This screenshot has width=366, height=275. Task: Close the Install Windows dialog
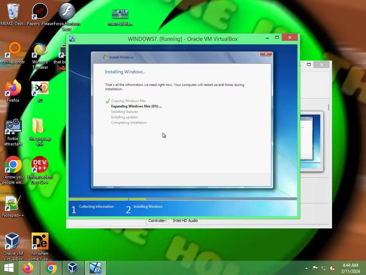266,54
